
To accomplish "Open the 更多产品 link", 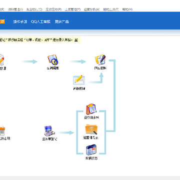I will coord(62,21).
